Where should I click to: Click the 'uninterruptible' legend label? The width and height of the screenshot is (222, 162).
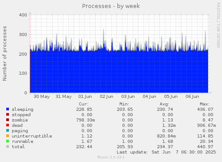pyautogui.click(x=32, y=136)
